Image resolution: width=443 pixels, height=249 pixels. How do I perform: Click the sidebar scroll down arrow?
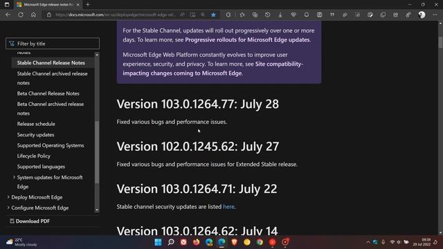click(x=97, y=210)
